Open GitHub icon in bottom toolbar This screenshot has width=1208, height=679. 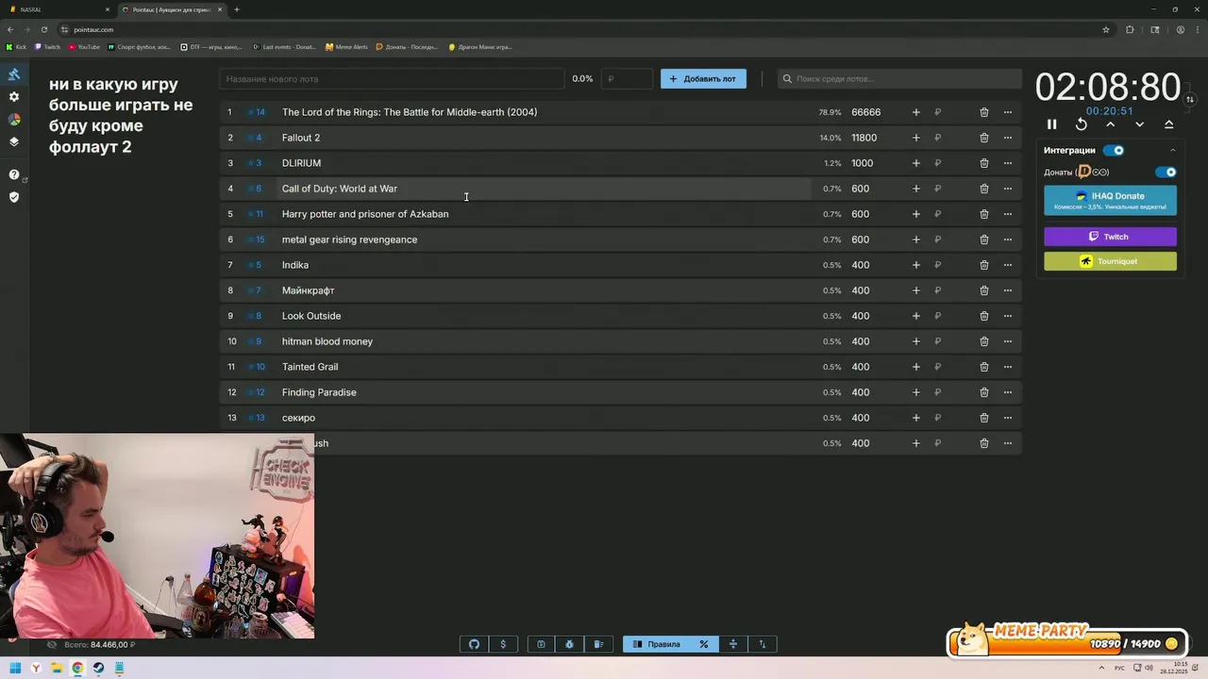[x=474, y=644]
